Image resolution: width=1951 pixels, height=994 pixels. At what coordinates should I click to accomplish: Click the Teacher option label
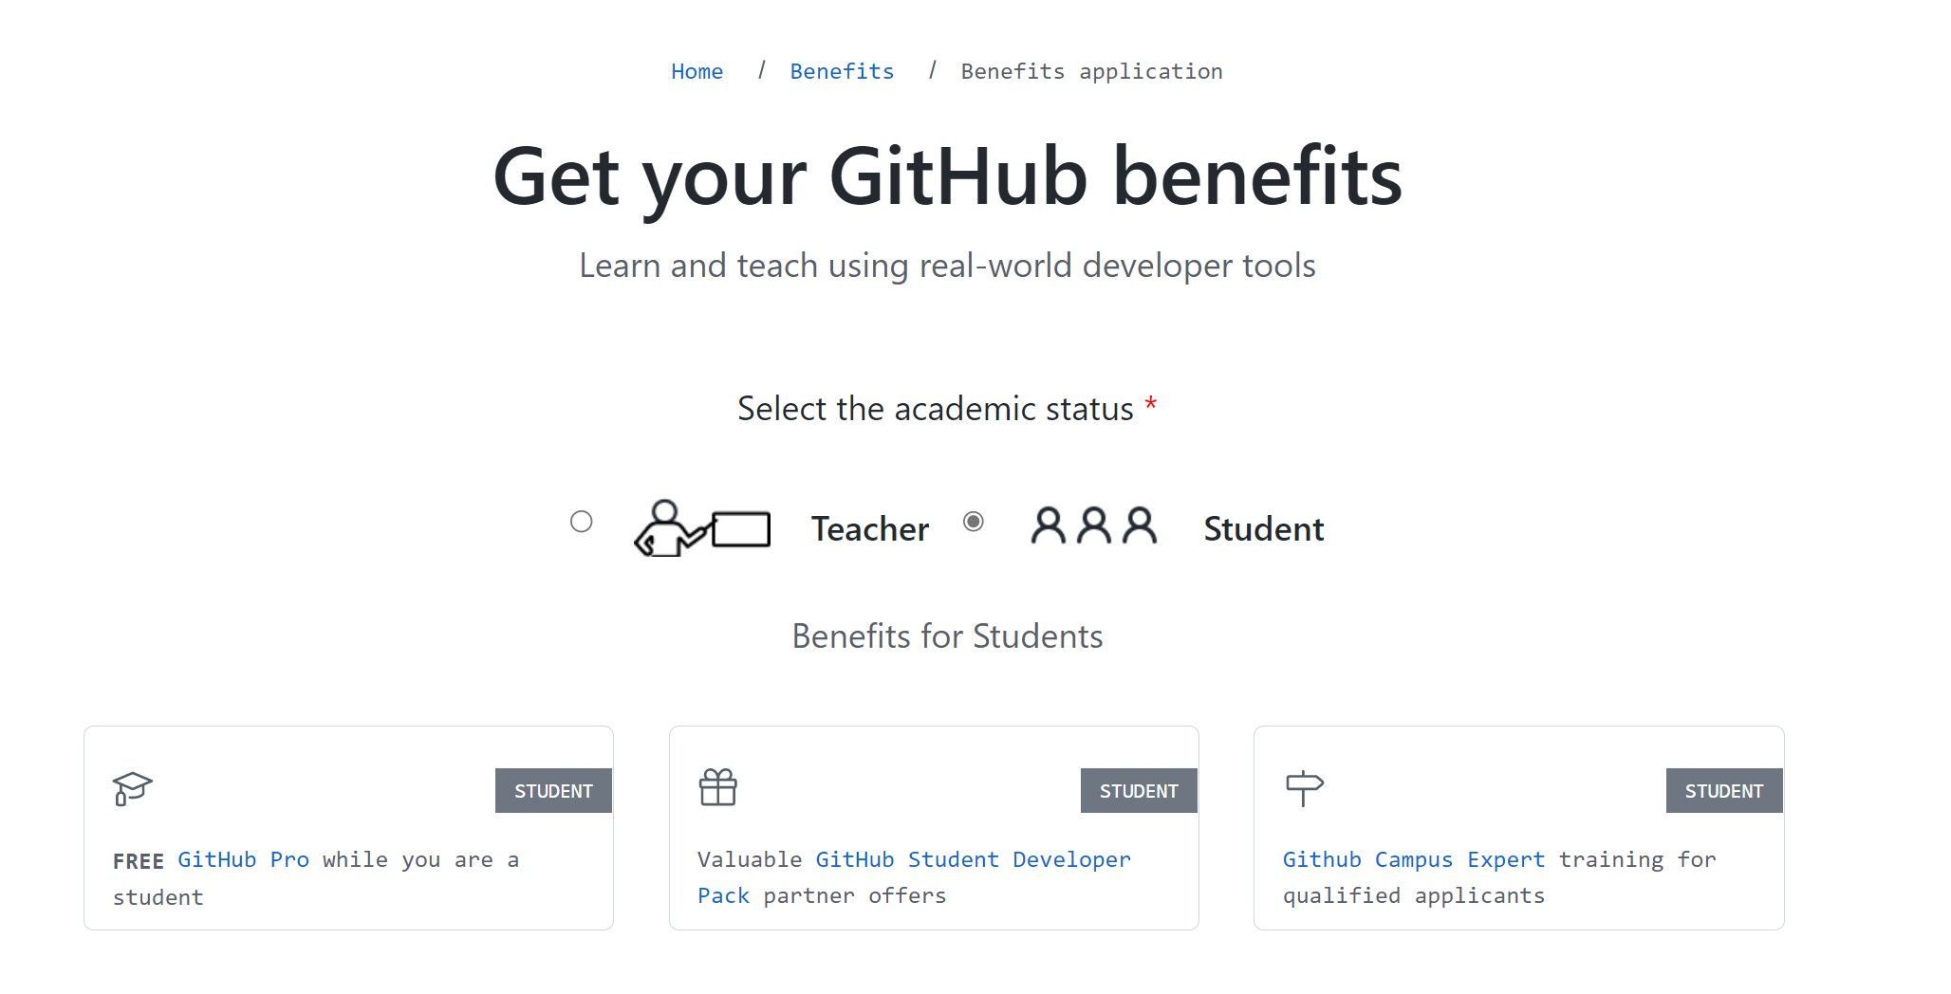(868, 528)
